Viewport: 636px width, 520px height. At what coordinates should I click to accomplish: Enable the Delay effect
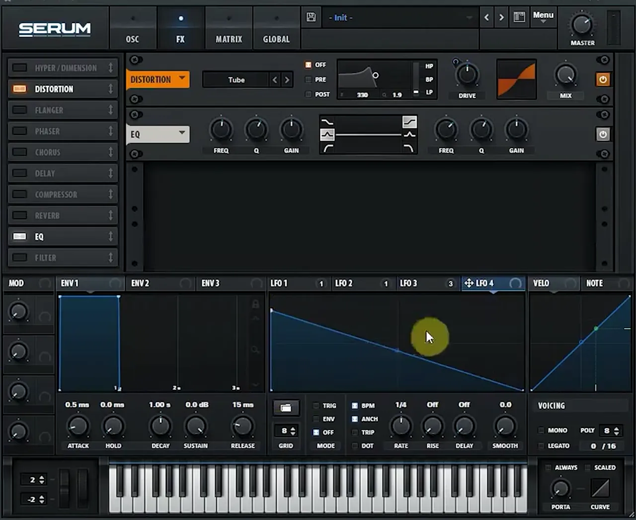tap(19, 173)
